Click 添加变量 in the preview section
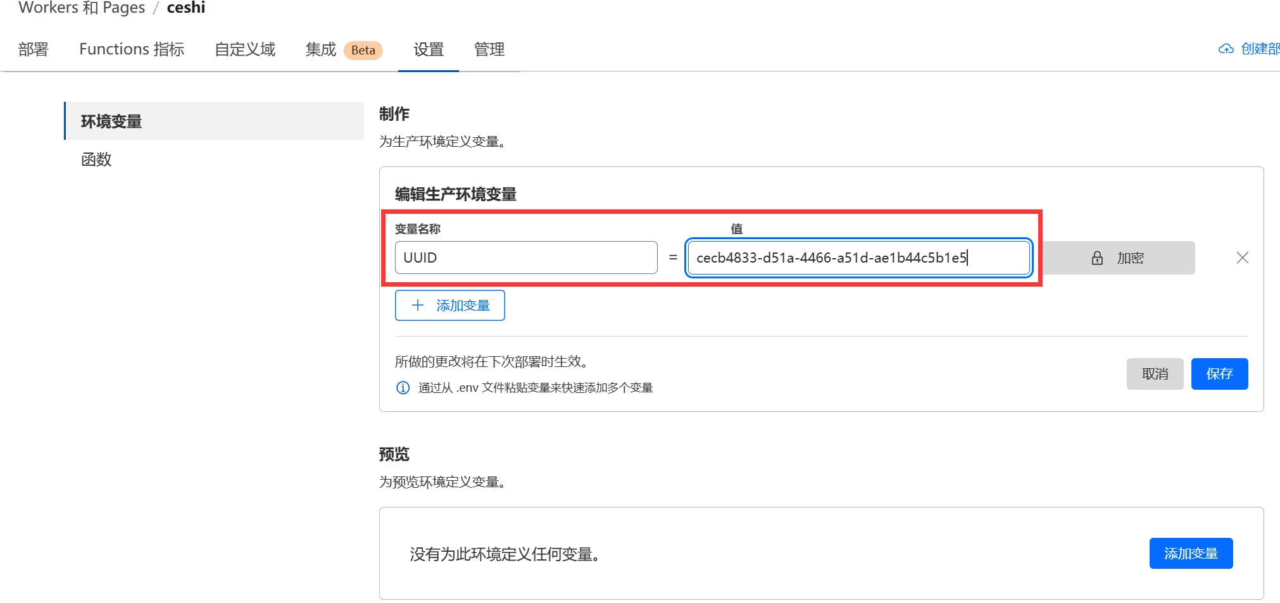Image resolution: width=1280 pixels, height=603 pixels. (1190, 554)
